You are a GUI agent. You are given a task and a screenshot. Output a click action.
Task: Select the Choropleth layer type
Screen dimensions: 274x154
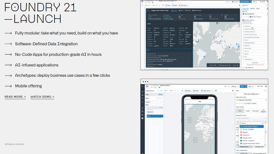(x=256, y=111)
